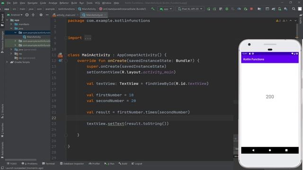Go to next highlighted error arrow
This screenshot has height=170, width=303.
295,21
